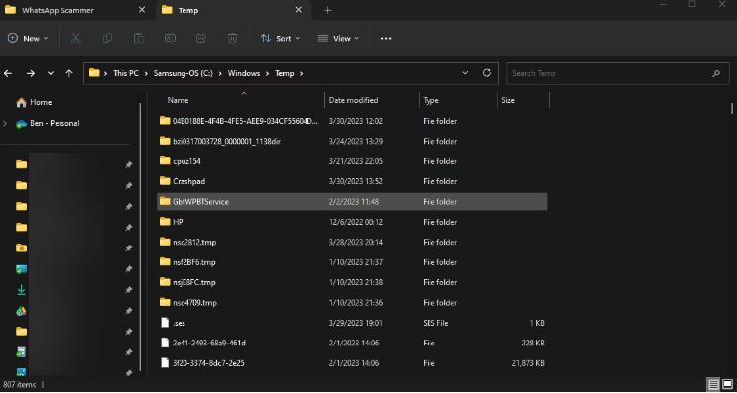Go forward with the right arrow
737x393 pixels.
coord(31,73)
